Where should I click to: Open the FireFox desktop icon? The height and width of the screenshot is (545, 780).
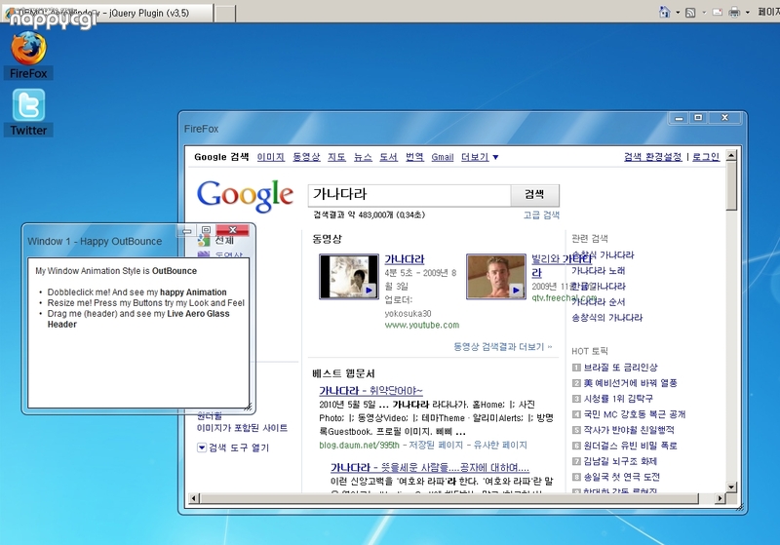click(28, 55)
